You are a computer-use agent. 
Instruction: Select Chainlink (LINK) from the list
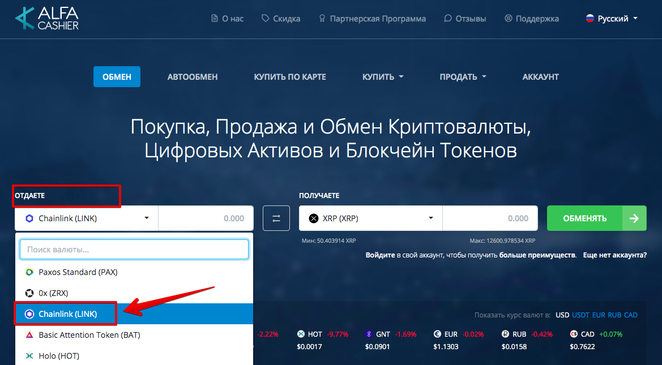click(67, 314)
